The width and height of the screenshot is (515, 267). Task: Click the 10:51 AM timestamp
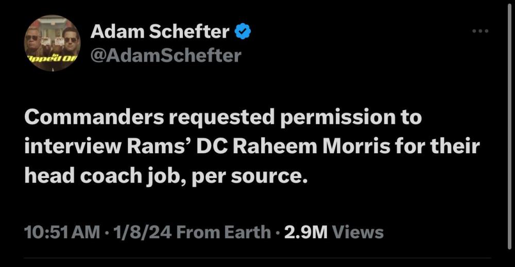pos(62,232)
